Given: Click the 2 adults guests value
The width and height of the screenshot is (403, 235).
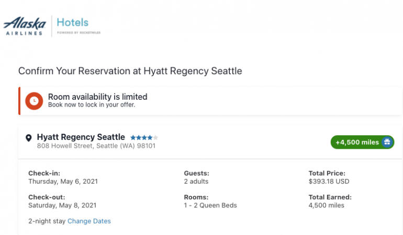Looking at the screenshot, I should click(x=196, y=182).
